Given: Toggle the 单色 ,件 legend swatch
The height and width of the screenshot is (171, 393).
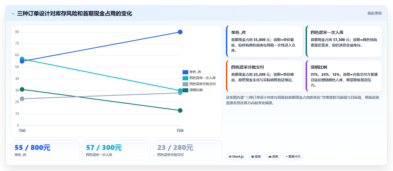Looking at the screenshot, I should [x=185, y=72].
